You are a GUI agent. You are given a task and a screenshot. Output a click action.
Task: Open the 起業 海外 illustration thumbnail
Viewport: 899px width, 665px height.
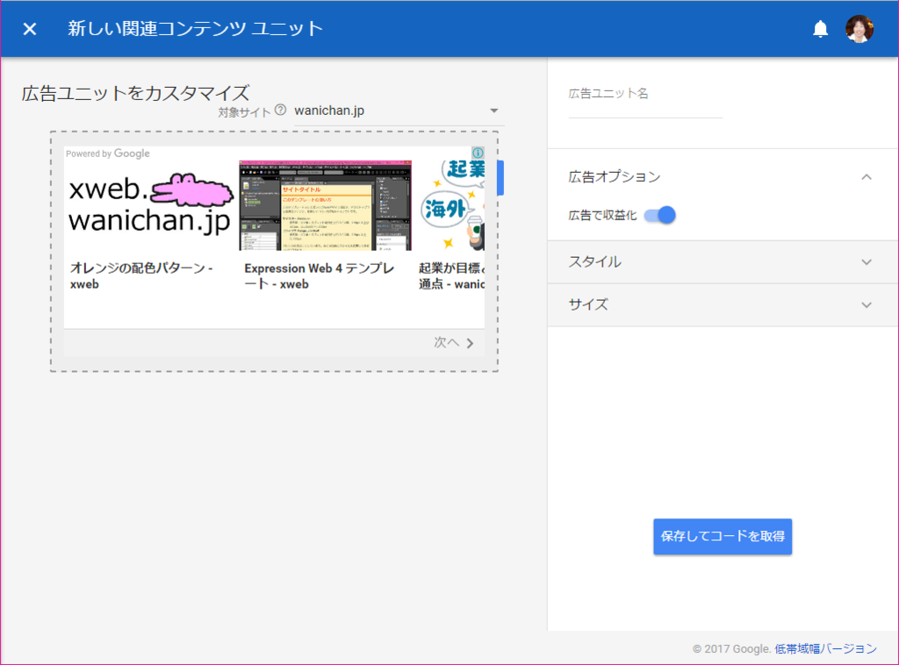pos(452,205)
